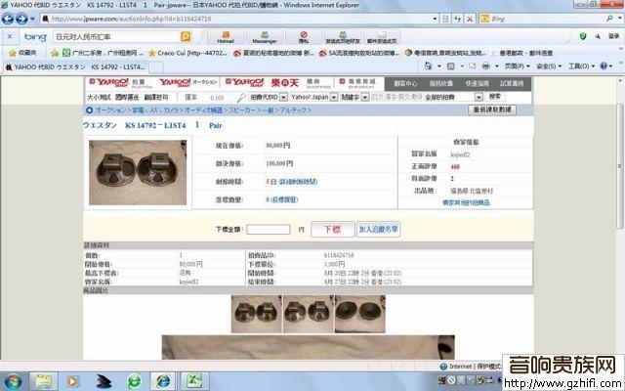Open the Tools (工具) menu

[581, 65]
